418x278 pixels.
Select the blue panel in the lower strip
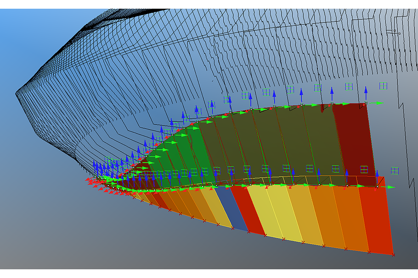tap(226, 207)
